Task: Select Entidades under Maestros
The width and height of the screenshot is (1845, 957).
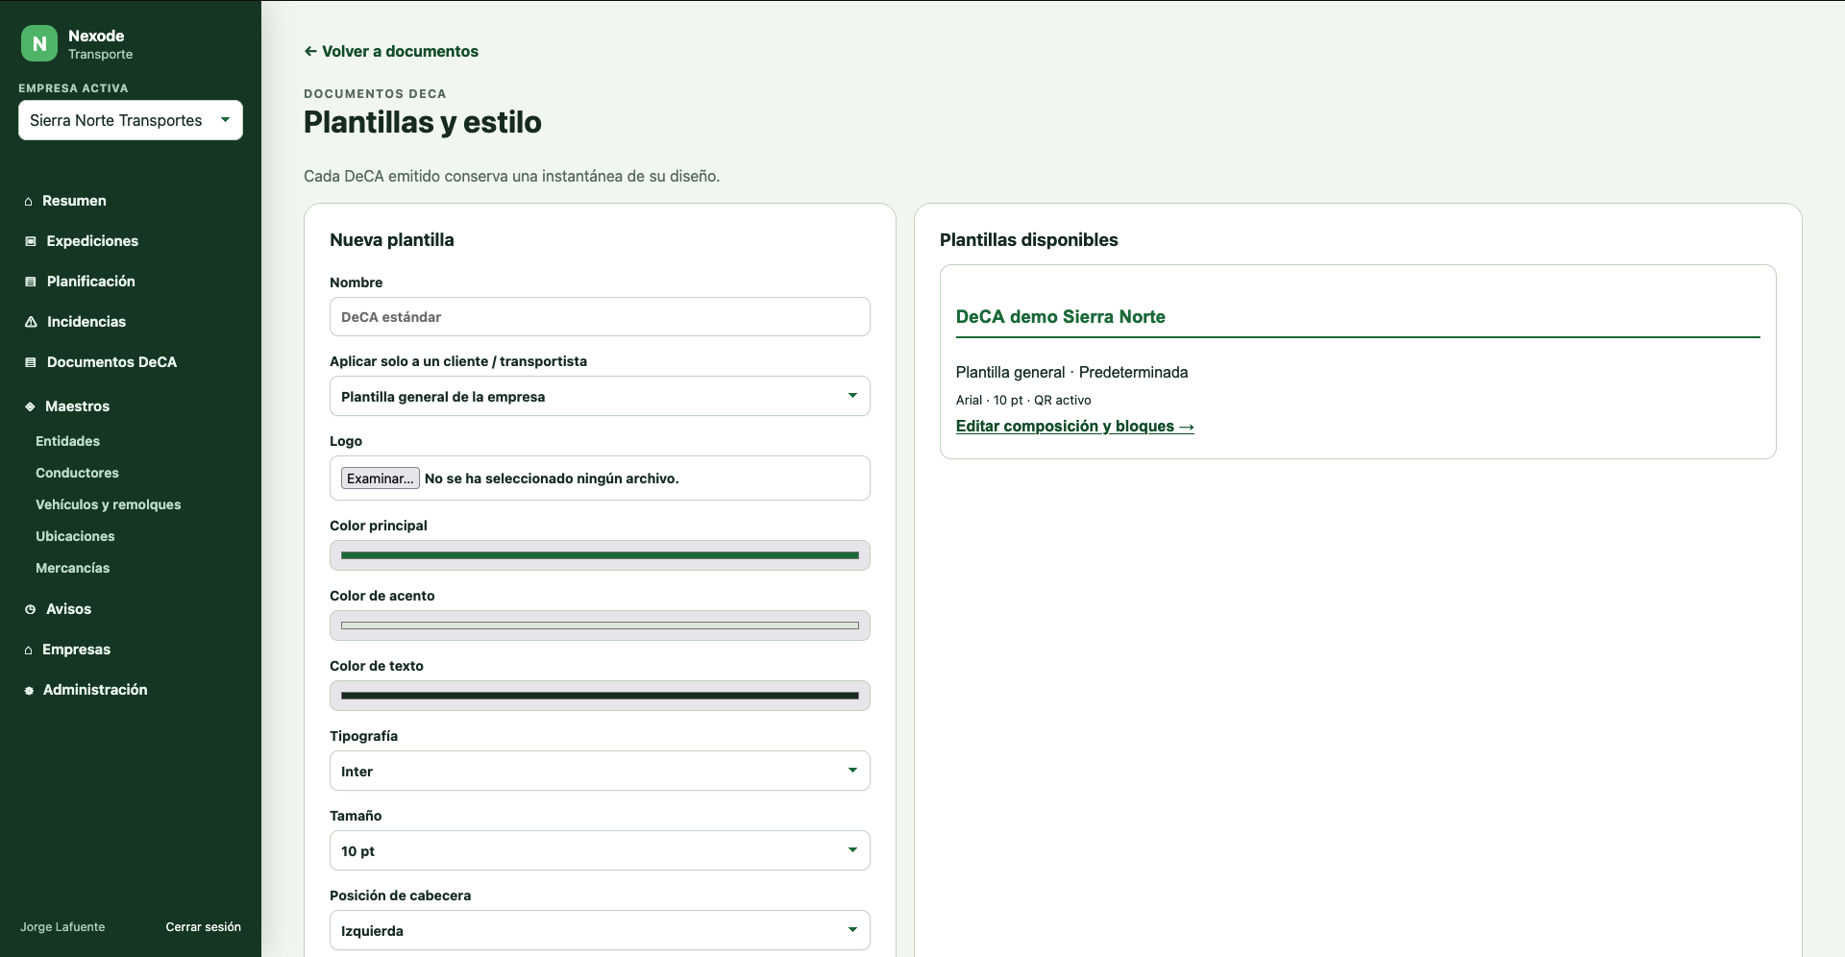Action: pos(67,441)
